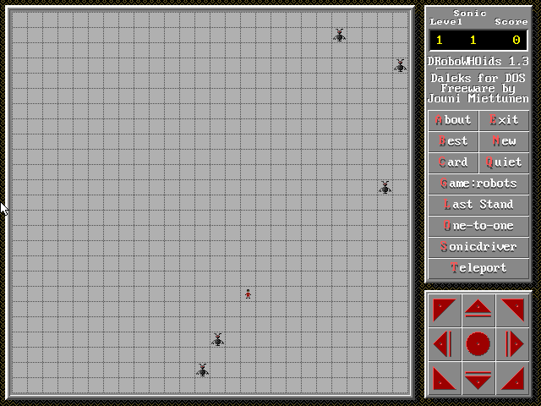The height and width of the screenshot is (406, 541).
Task: Click the Level label
Action: pyautogui.click(x=445, y=21)
